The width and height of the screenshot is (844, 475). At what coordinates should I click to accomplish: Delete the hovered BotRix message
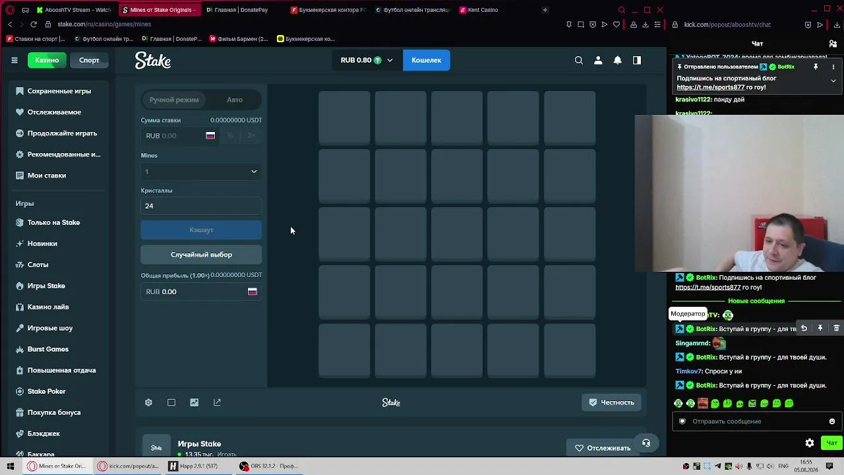pos(836,329)
